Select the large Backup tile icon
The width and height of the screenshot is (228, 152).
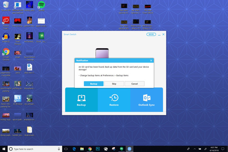pos(81,100)
